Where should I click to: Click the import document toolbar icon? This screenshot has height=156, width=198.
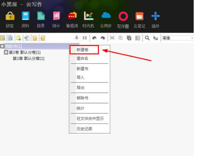point(27,38)
